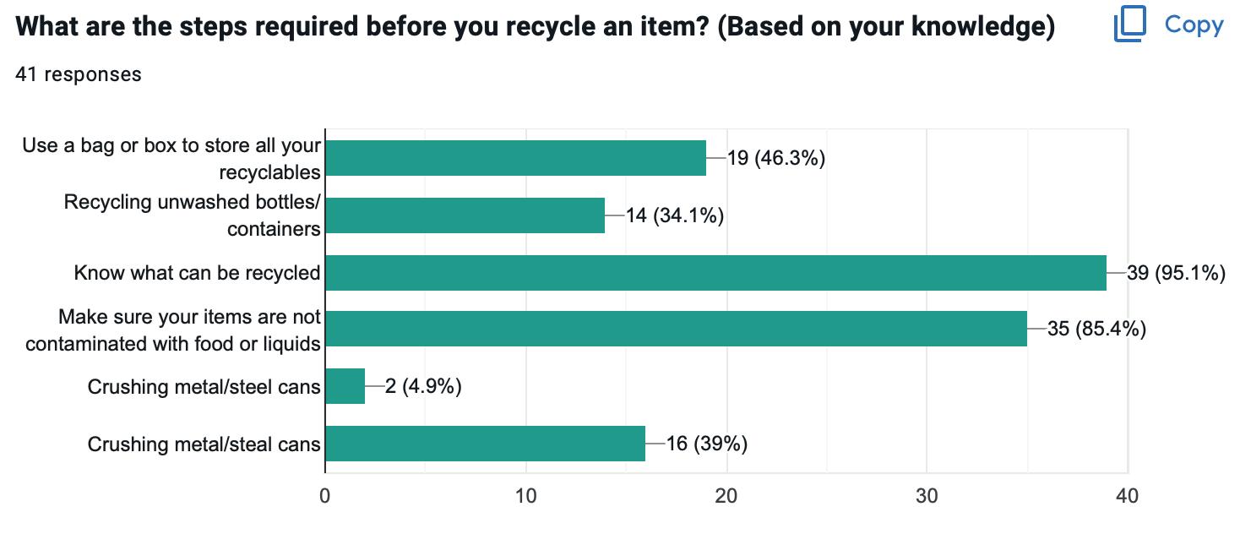Click the '41 responses' text
The image size is (1240, 534).
point(79,74)
